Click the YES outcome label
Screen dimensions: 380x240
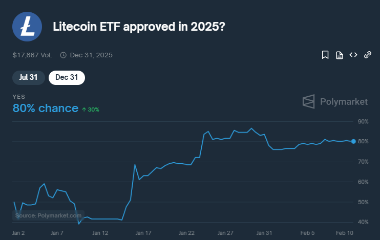point(19,97)
